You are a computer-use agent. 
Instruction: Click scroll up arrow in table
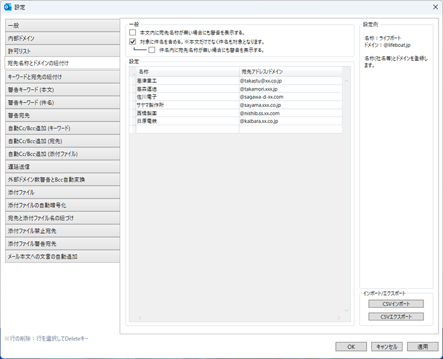[x=346, y=81]
